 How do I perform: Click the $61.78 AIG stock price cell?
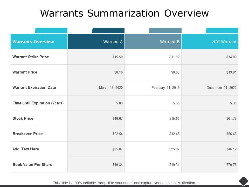[x=231, y=119]
